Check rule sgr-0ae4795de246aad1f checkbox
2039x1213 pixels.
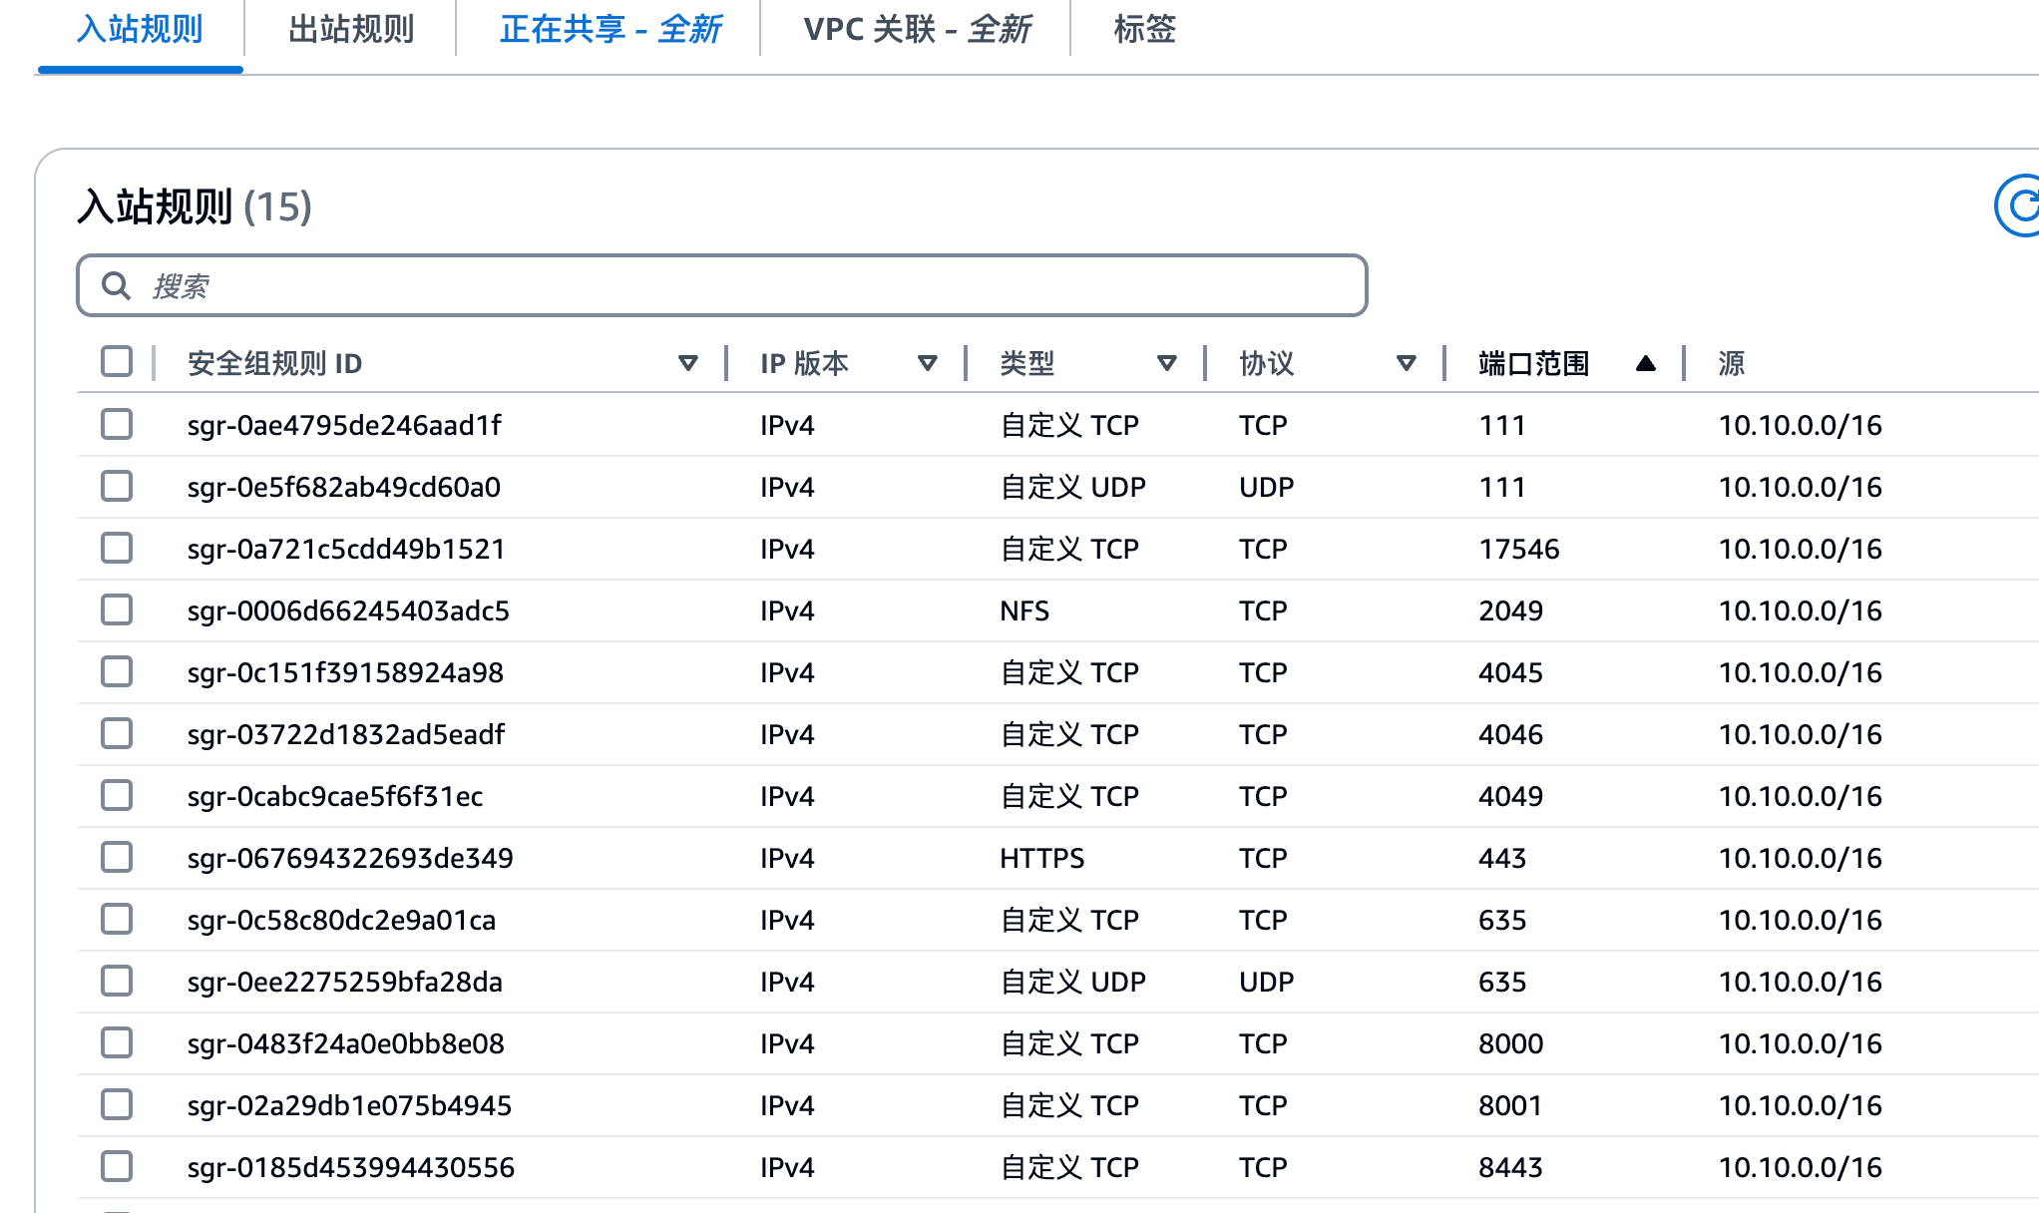pyautogui.click(x=117, y=425)
